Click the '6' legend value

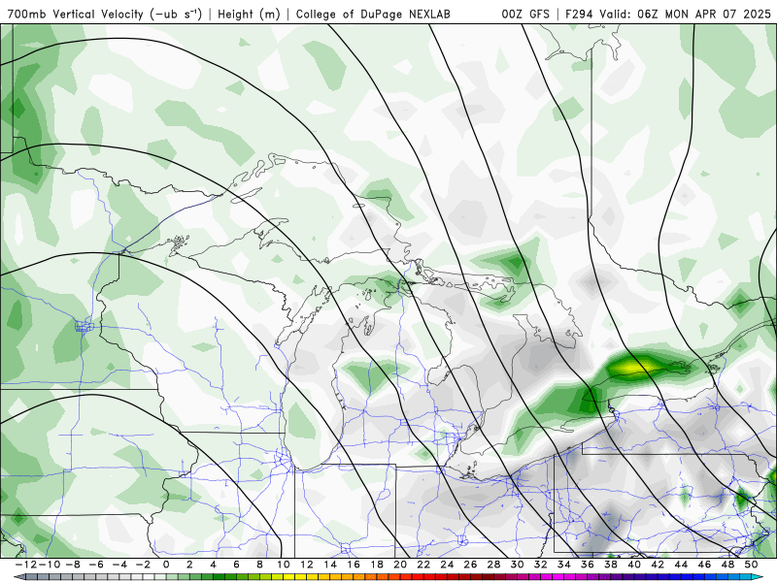[x=236, y=565]
